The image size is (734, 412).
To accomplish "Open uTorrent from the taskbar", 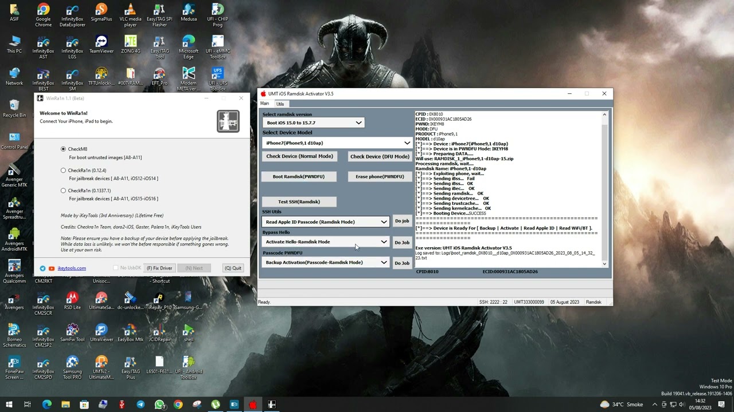I will pos(216,405).
